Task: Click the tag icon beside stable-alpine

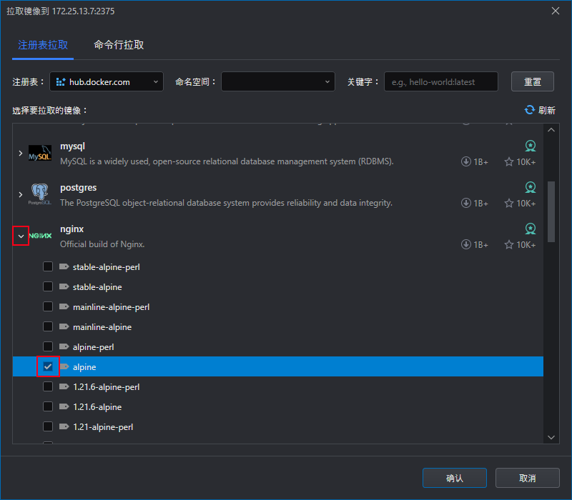Action: coord(64,287)
